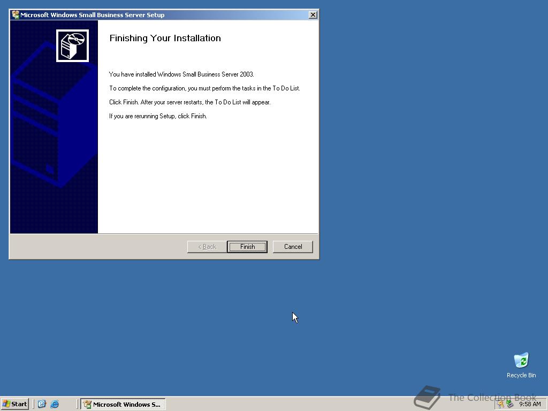548x411 pixels.
Task: Cancel the Small Business Server setup
Action: (293, 247)
